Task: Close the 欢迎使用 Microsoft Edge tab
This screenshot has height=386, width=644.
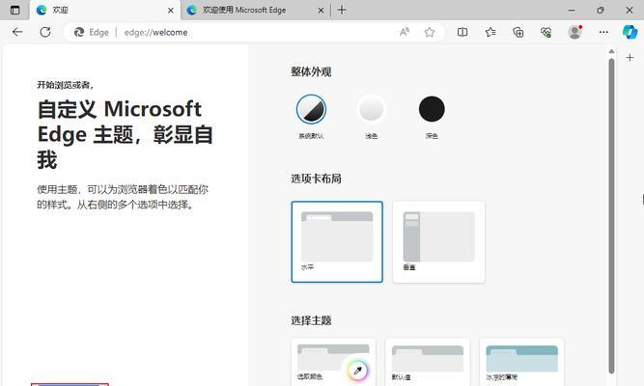Action: coord(321,11)
